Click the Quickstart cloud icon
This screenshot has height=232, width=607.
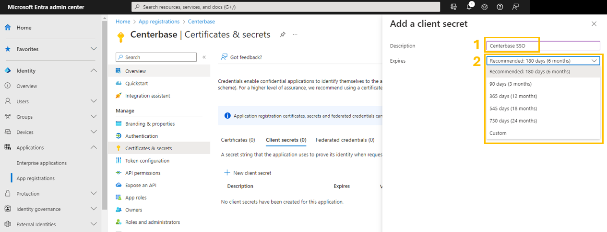pyautogui.click(x=119, y=83)
